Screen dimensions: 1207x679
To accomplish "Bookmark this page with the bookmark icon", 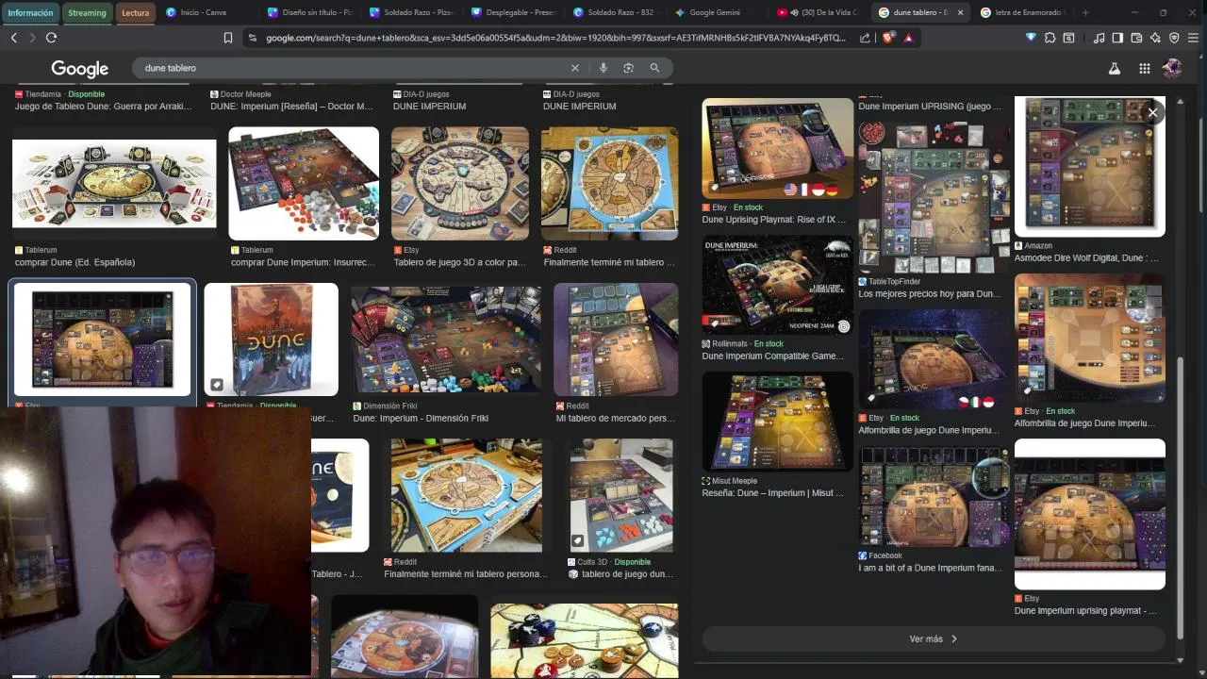I will (x=227, y=38).
